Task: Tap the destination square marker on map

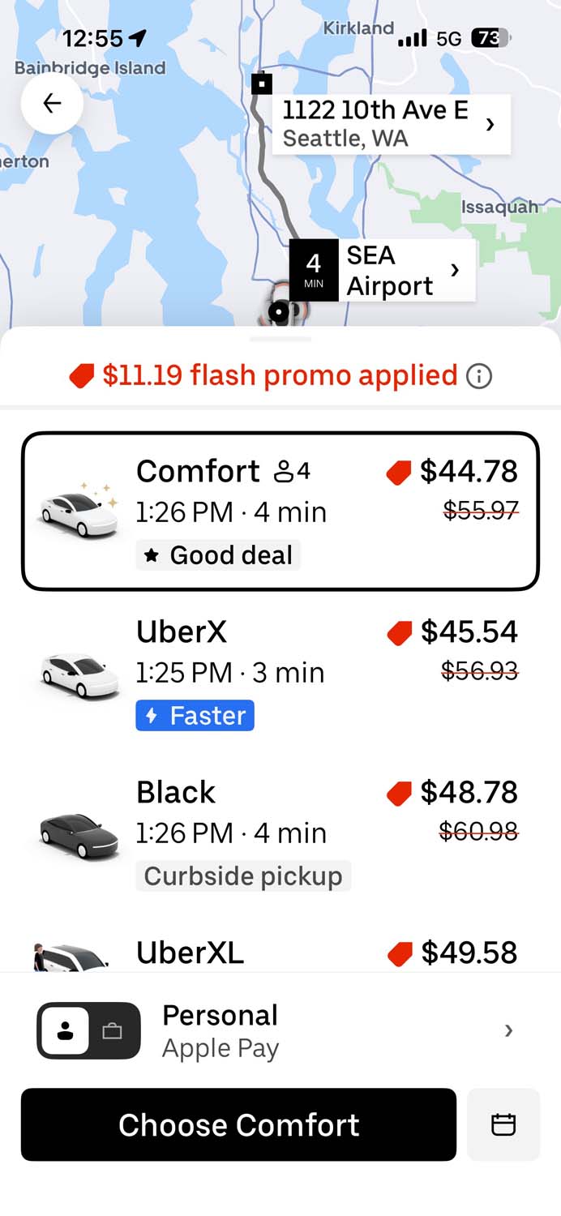Action: [261, 83]
